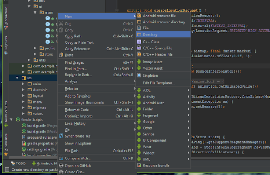Viewport: 270px width, 175px height.
Task: Open the Structure side panel
Action: 6,18
